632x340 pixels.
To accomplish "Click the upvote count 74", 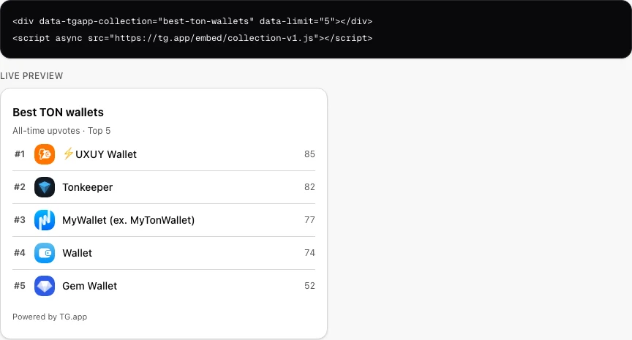I will (x=309, y=253).
